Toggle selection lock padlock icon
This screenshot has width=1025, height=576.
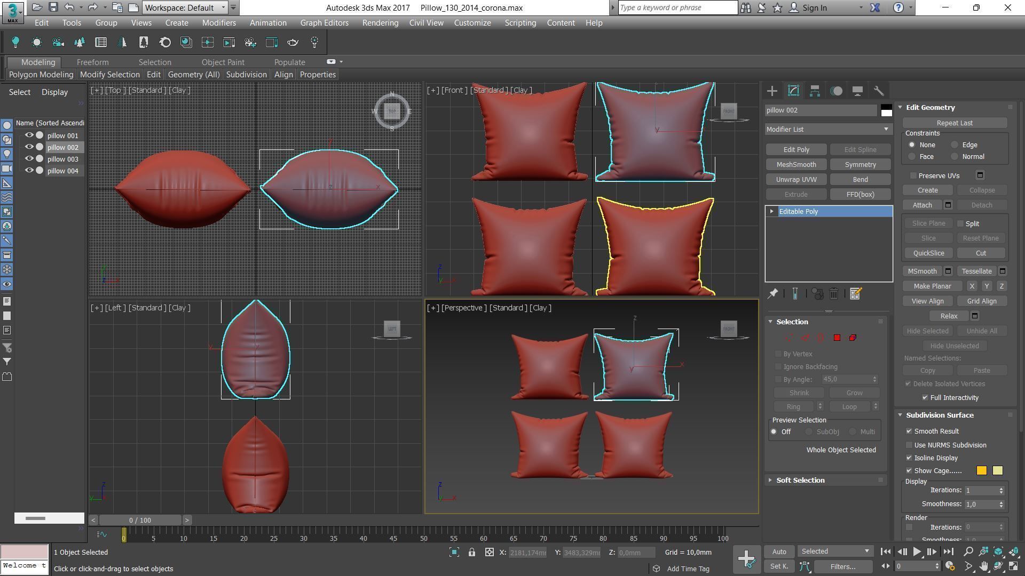point(472,553)
